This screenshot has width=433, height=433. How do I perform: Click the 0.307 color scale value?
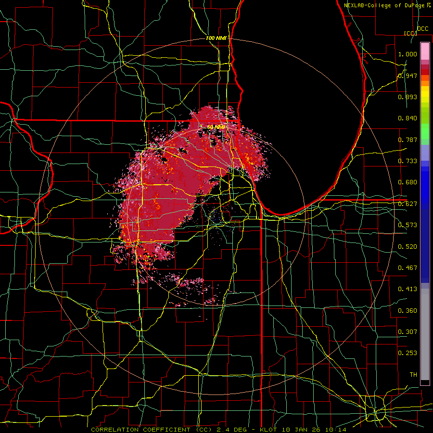coord(408,331)
